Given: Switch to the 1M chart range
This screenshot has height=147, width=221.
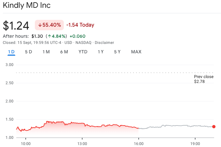Looking at the screenshot, I should tap(46, 52).
